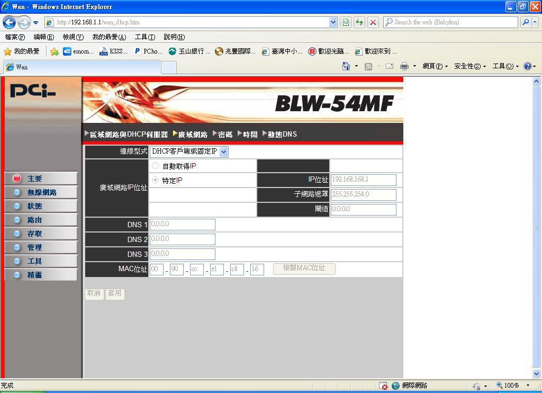Screen dimensions: 542x393
Task: Open the emom... favorites link
Action: (x=78, y=51)
